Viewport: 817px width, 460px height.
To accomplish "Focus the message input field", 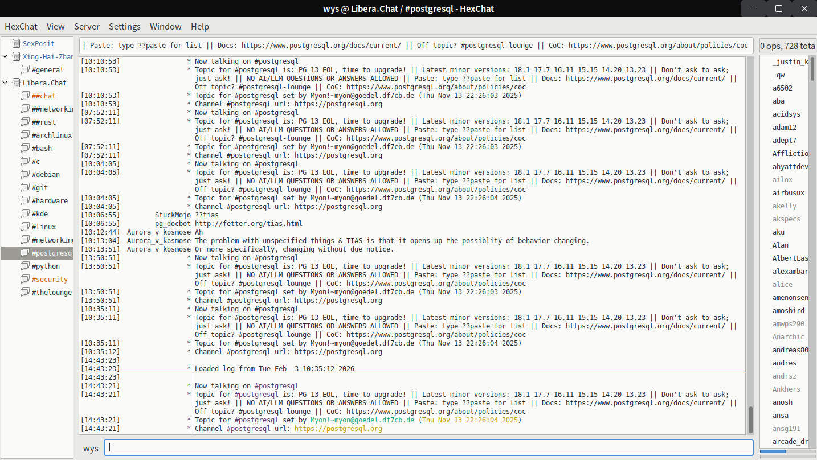I will [428, 447].
